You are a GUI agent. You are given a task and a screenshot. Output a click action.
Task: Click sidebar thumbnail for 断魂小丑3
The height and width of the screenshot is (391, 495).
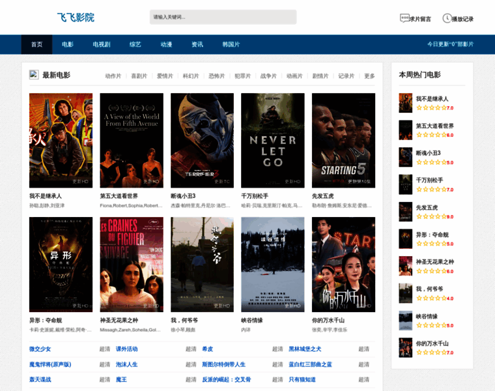pyautogui.click(x=405, y=157)
